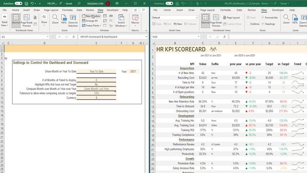Click Save icon in right window title bar
The image size is (307, 173).
[x=177, y=3]
